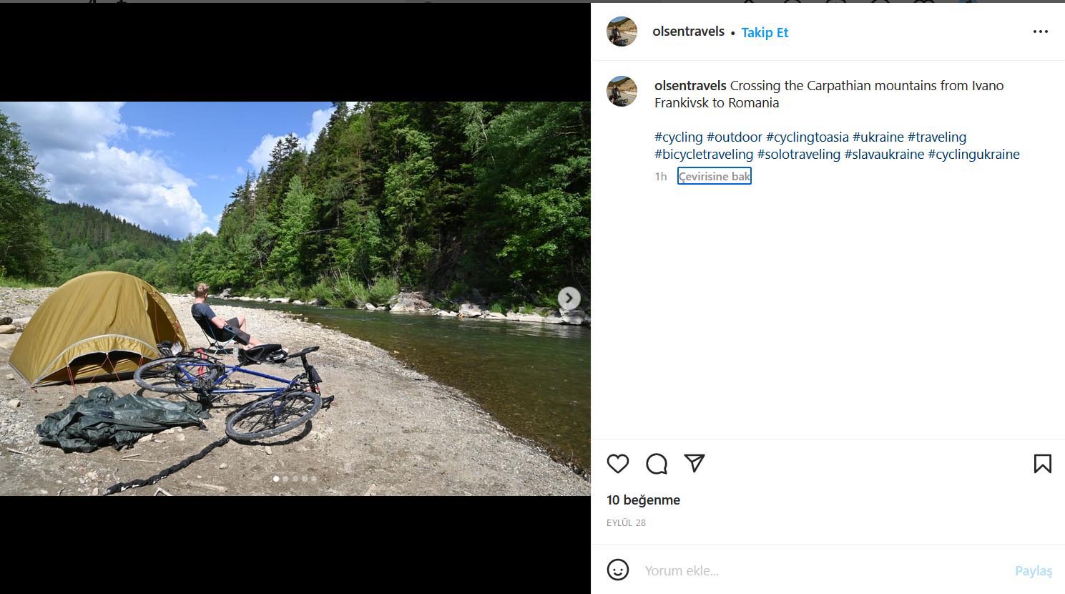Focus the Yorum ekle comment field
The height and width of the screenshot is (594, 1065).
[823, 570]
